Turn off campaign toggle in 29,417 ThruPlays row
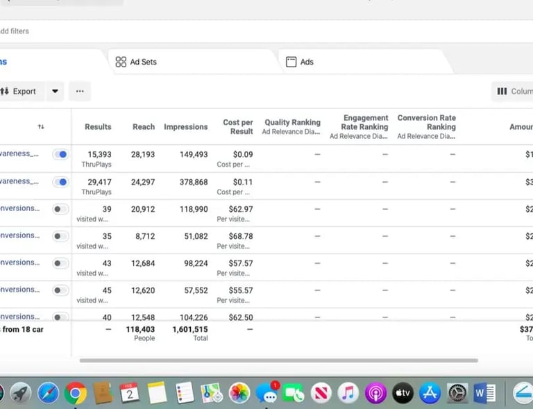The image size is (533, 409). pos(60,182)
